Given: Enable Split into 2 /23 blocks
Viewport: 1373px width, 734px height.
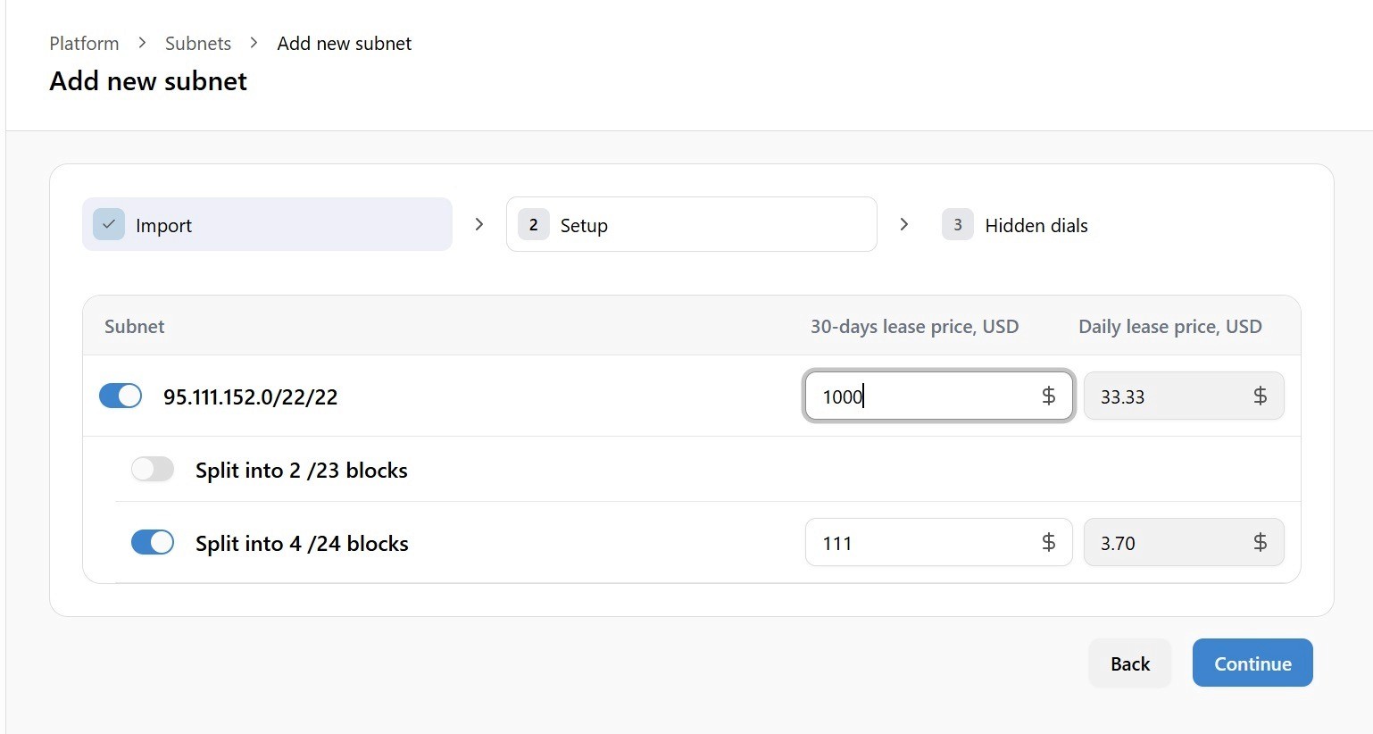Looking at the screenshot, I should 153,469.
